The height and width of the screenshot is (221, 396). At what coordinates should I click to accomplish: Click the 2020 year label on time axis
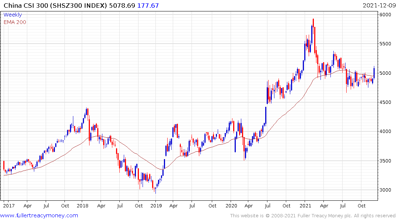coord(231,206)
